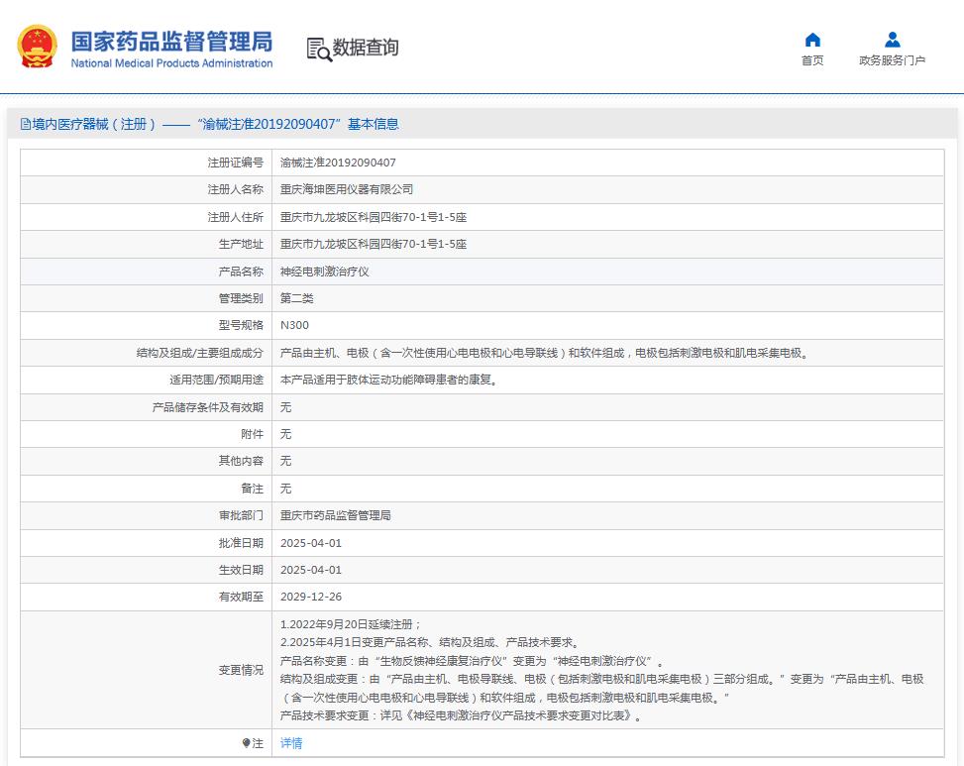Click registrant name 重庆海坤医用仪器有限公司
Screen dimensions: 964x766
[x=347, y=189]
